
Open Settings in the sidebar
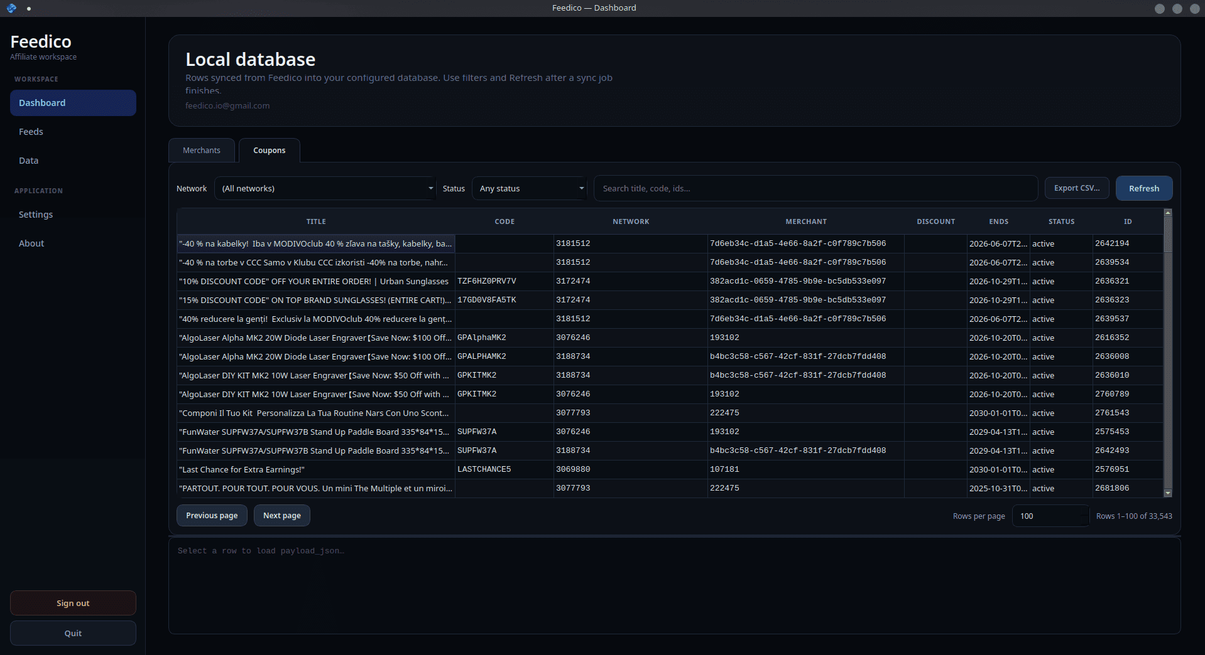coord(73,215)
